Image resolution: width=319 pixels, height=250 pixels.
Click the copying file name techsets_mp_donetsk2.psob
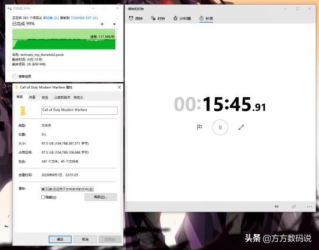coord(42,55)
